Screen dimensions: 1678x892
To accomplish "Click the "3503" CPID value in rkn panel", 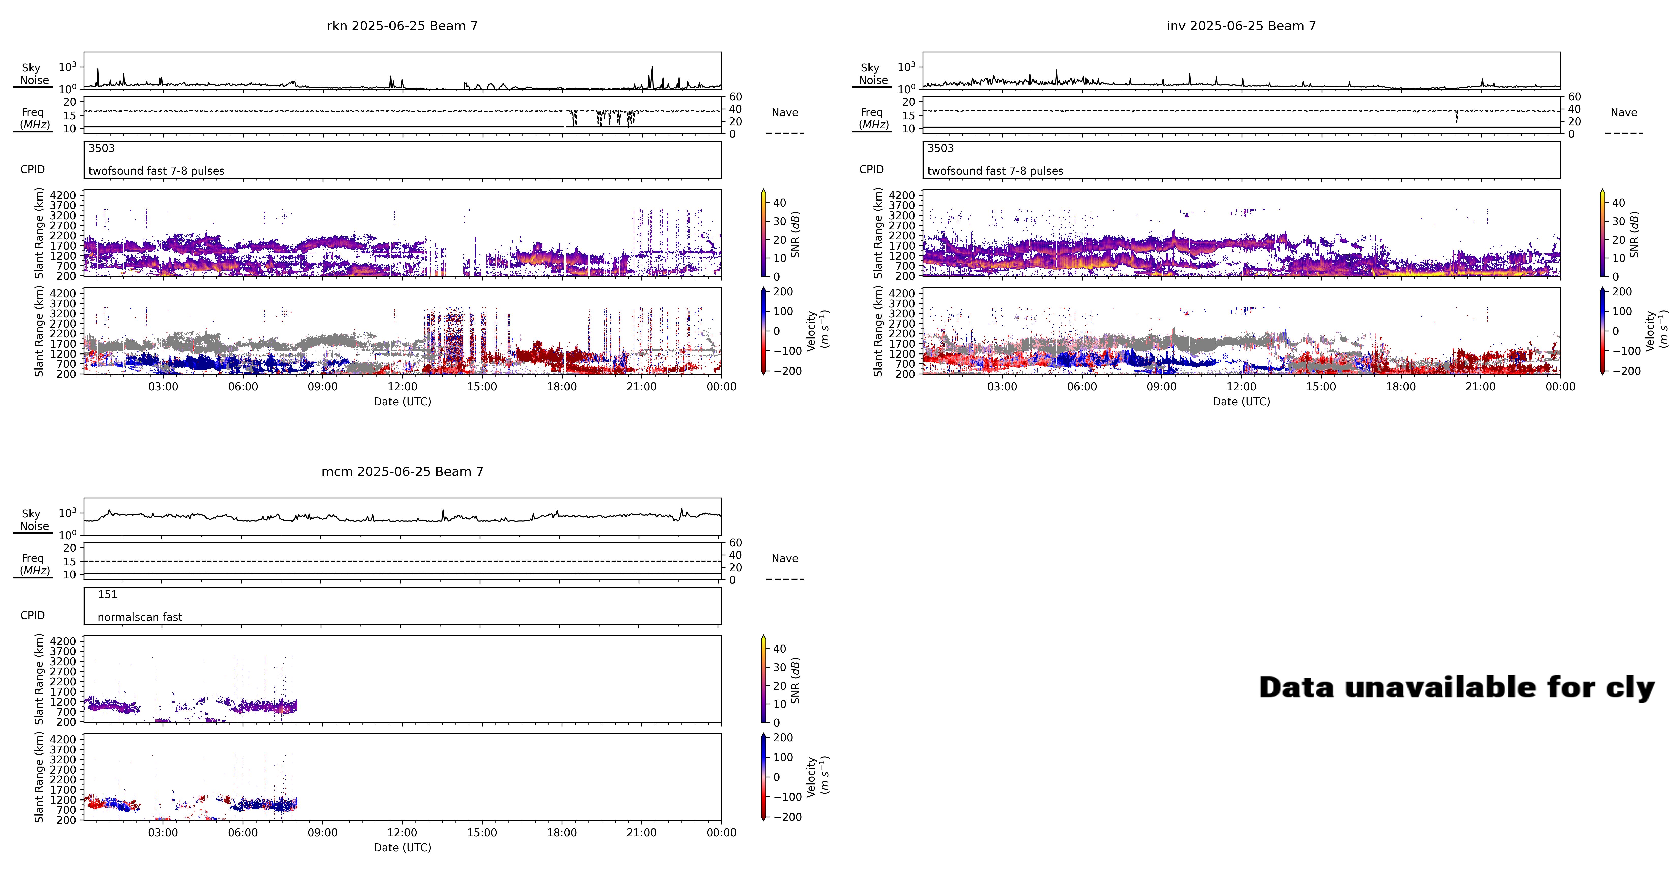I will click(102, 148).
